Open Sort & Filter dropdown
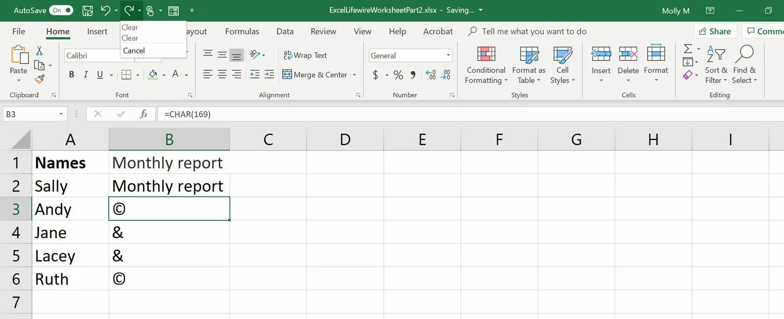Viewport: 784px width, 319px height. click(716, 65)
